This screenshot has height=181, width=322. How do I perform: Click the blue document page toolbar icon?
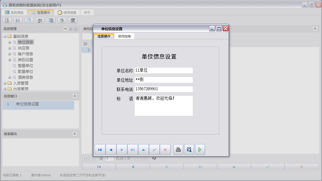(x=29, y=21)
